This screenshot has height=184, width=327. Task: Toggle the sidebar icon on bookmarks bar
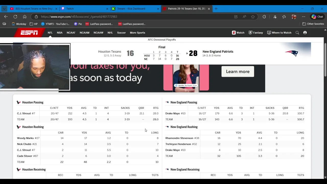[4, 24]
